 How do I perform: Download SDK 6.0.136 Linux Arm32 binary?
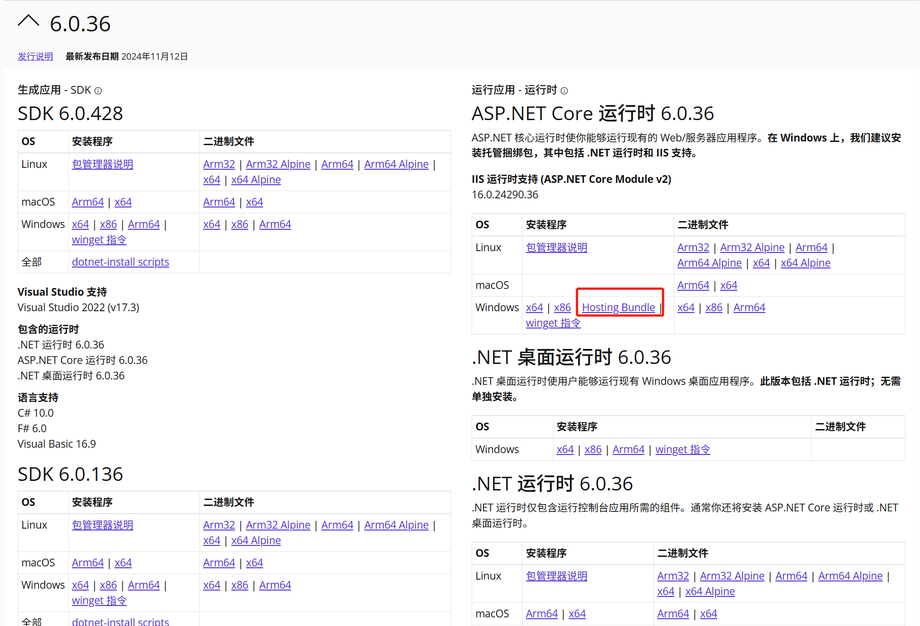point(219,525)
